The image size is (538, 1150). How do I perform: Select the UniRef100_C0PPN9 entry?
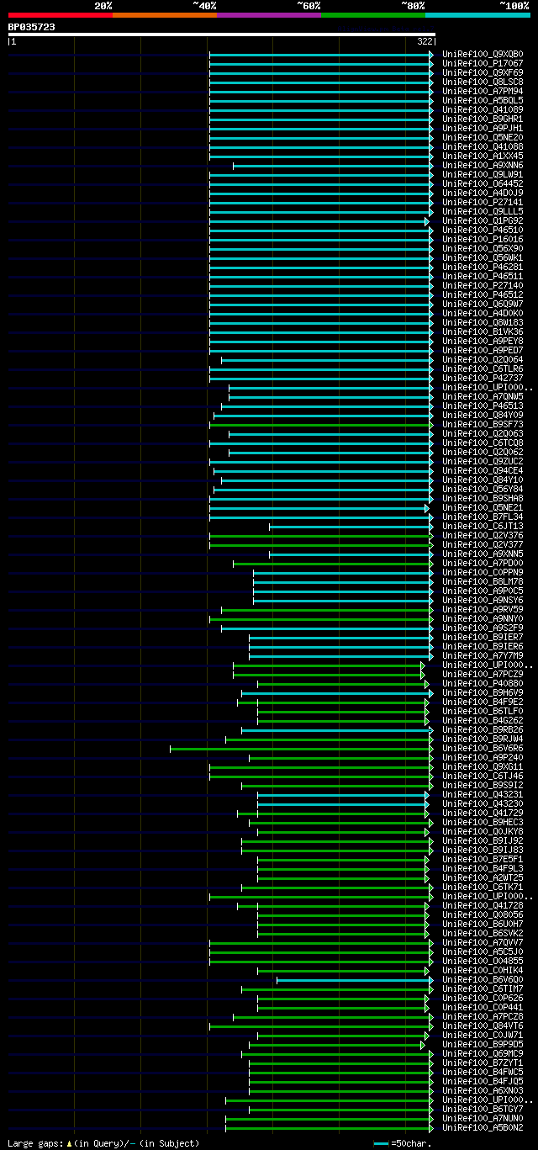[483, 572]
